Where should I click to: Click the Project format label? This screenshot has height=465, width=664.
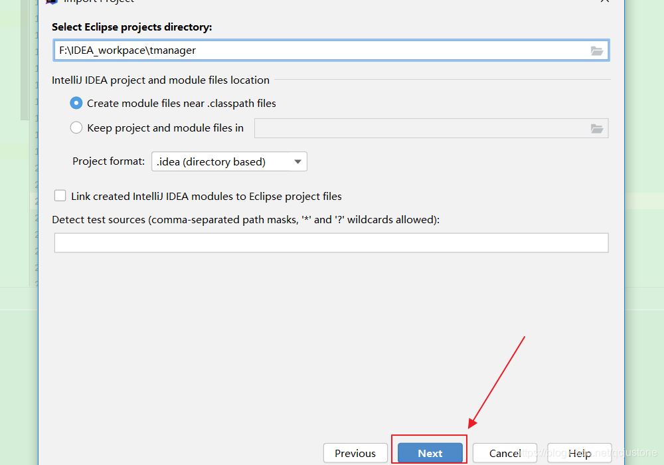point(108,161)
